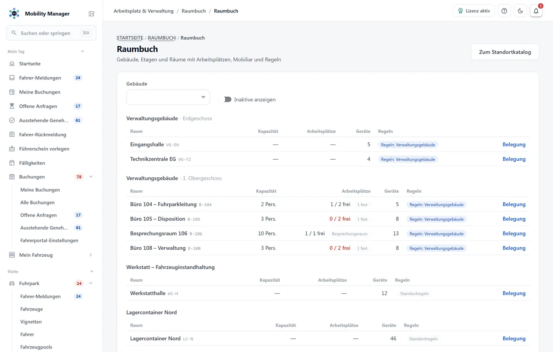
Task: Switch to dark mode with moon icon
Action: [520, 11]
